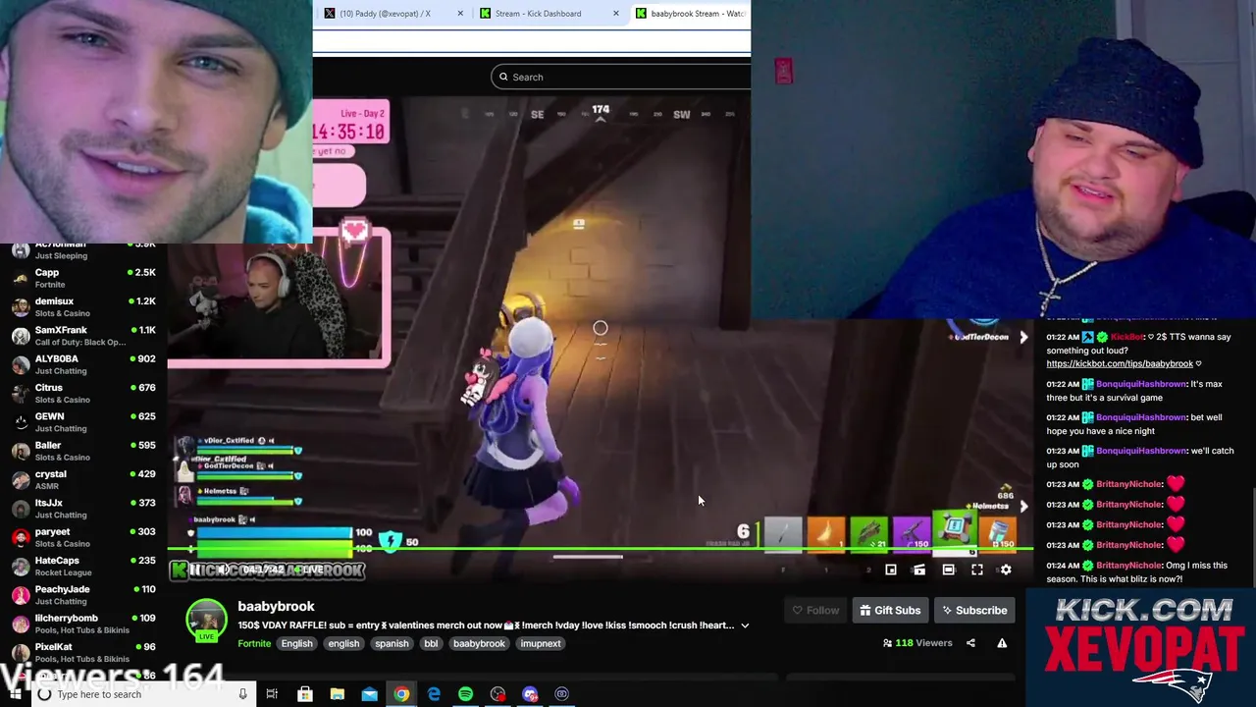Mute the stream volume icon
The height and width of the screenshot is (707, 1256).
click(x=223, y=570)
